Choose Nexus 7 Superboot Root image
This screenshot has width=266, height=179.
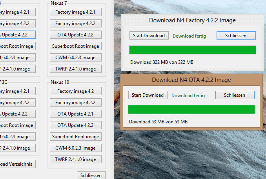(x=76, y=46)
